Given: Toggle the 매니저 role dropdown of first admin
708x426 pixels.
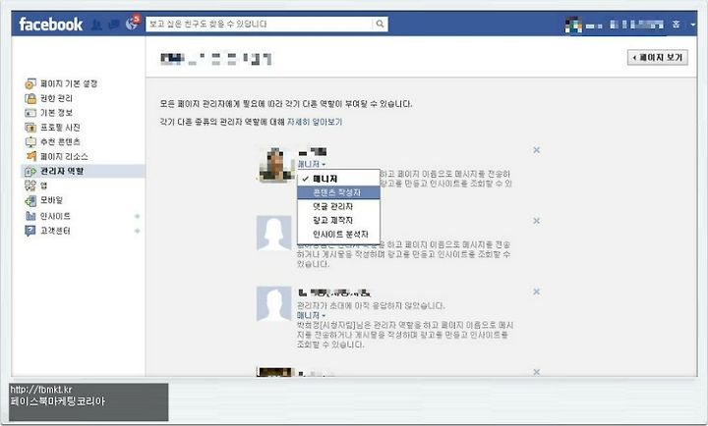Looking at the screenshot, I should 311,164.
